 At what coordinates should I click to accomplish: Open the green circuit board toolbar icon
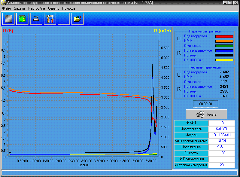point(22,19)
